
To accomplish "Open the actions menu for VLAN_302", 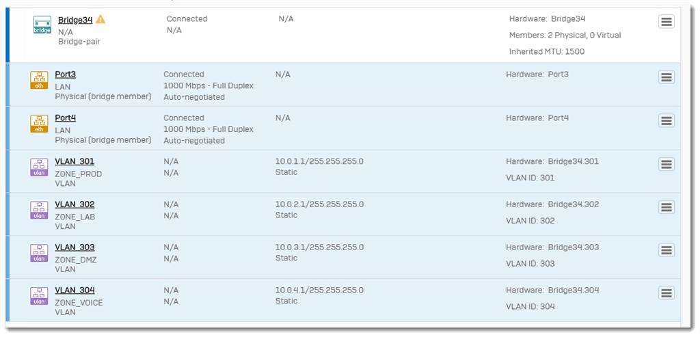I will [x=666, y=206].
